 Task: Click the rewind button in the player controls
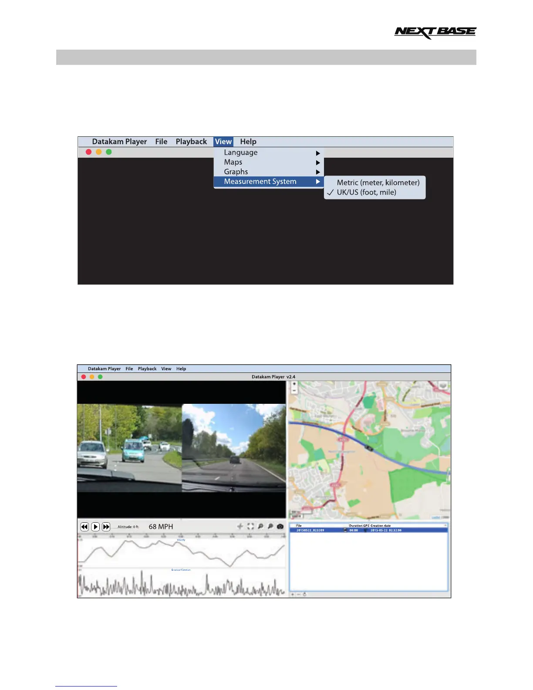coord(84,527)
